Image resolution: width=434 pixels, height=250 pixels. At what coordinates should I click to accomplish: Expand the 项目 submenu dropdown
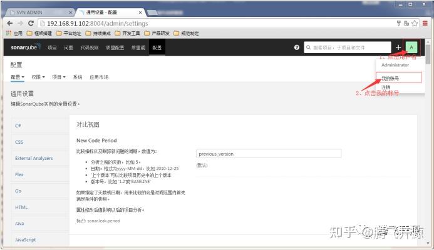[59, 77]
